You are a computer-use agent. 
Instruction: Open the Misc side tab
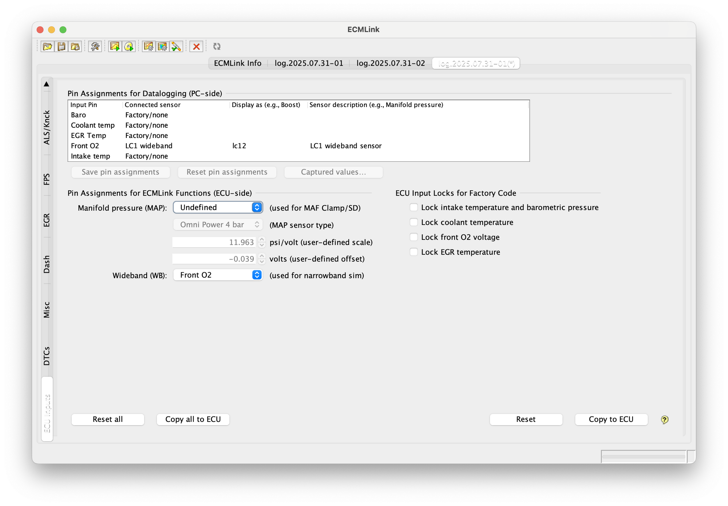47,310
